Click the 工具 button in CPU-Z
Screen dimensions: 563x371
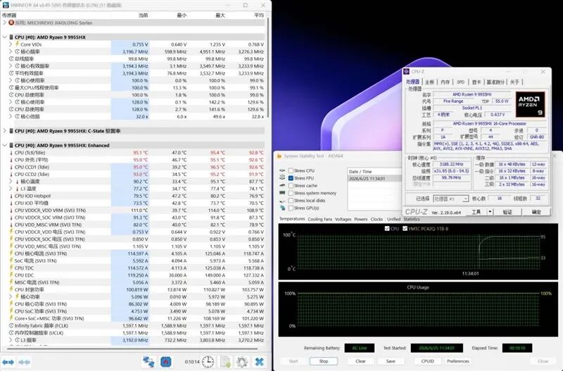[476, 212]
